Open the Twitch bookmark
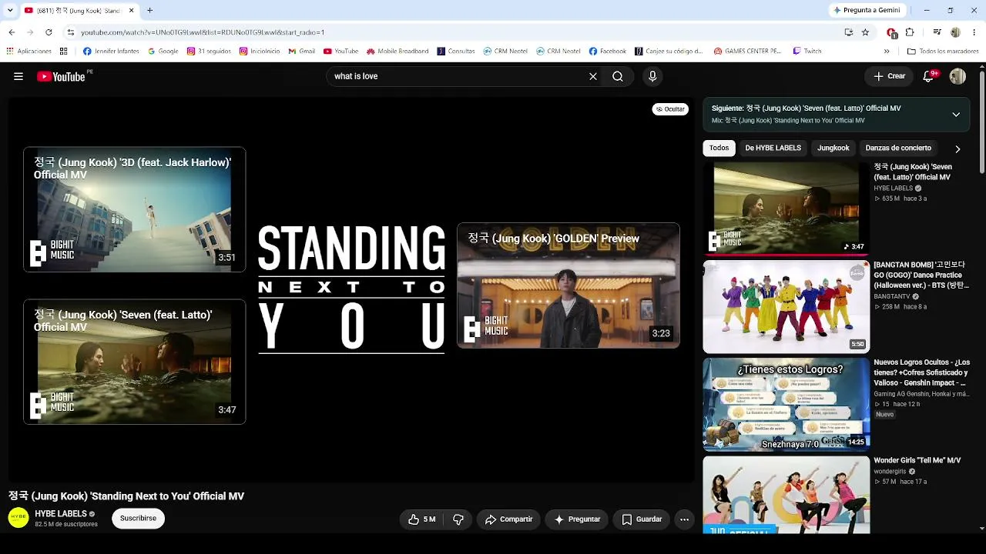 tap(807, 52)
